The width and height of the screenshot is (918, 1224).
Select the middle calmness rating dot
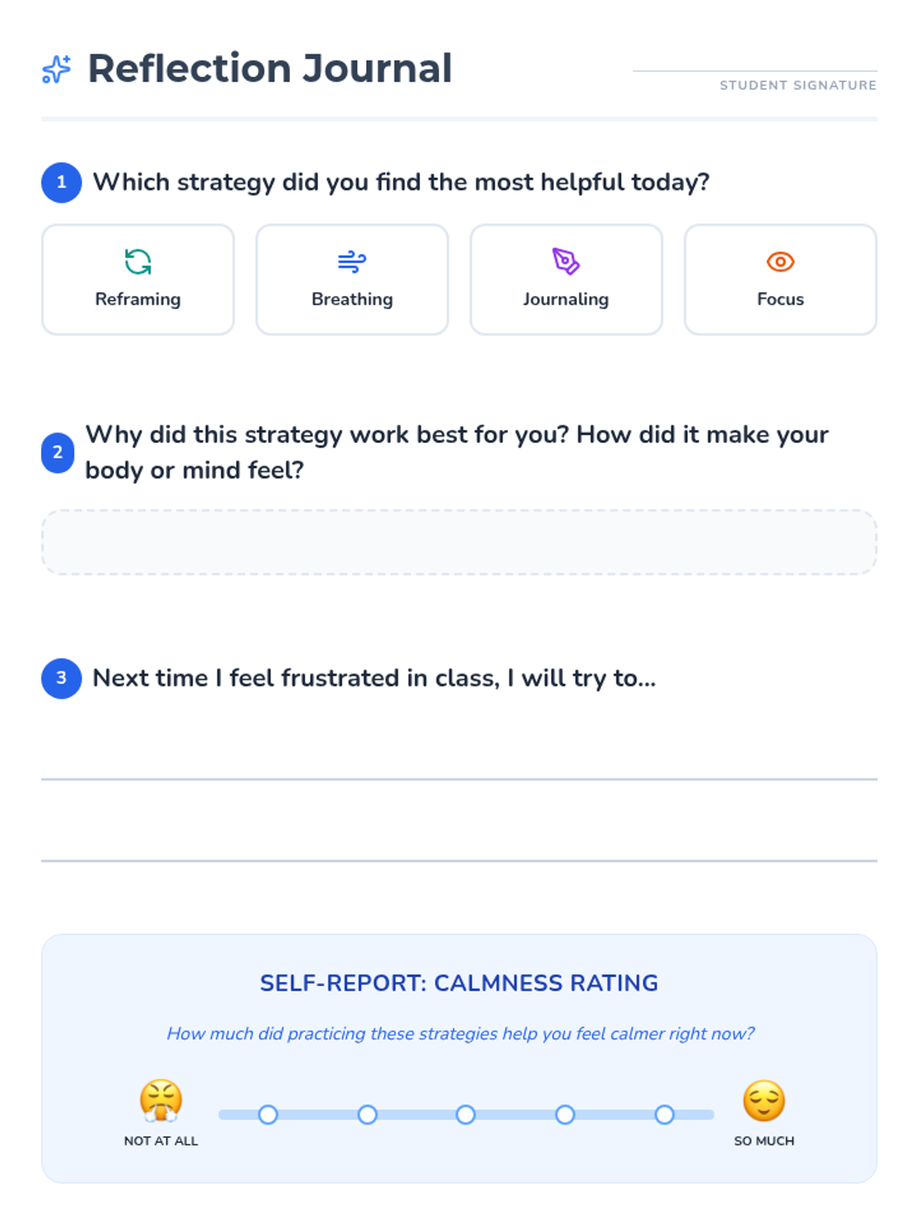click(466, 1115)
